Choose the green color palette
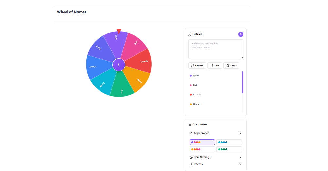Image resolution: width=328 pixels, height=171 pixels. (x=229, y=149)
